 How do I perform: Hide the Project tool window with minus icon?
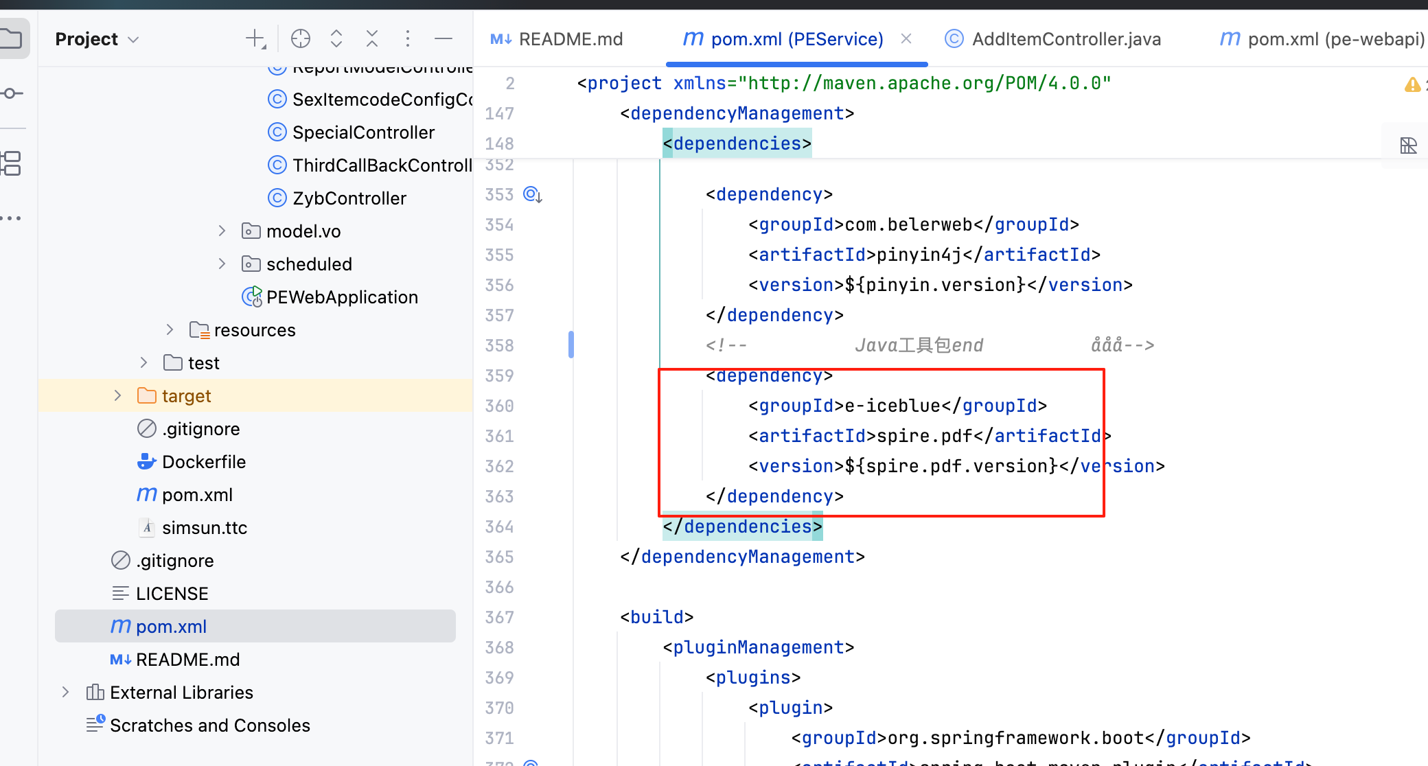[444, 39]
